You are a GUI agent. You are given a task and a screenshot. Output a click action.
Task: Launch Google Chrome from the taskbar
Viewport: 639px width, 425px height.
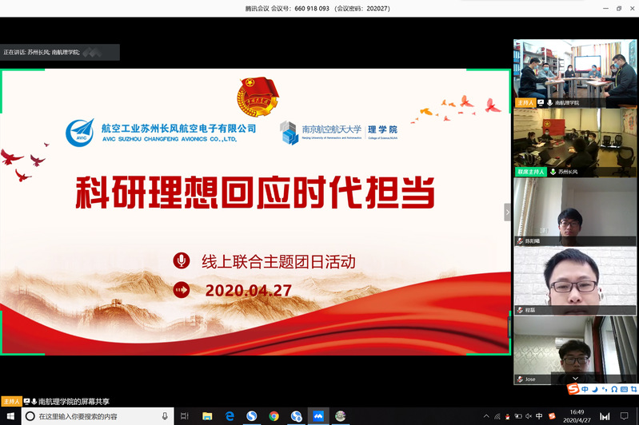tap(274, 416)
